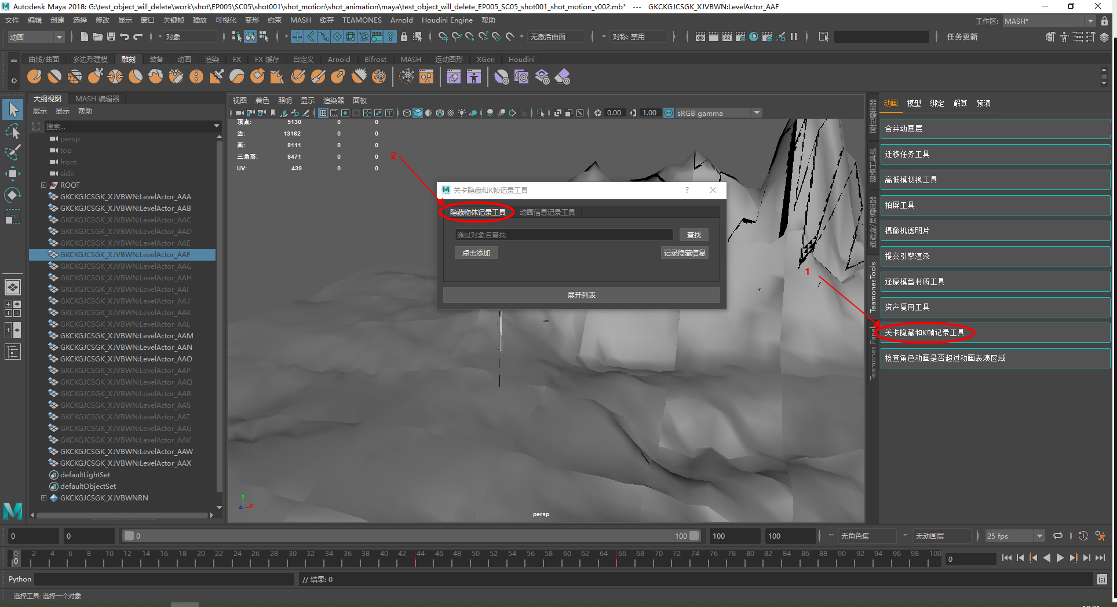Screen dimensions: 1117x607
Task: Click the undo arrow in the status line
Action: (125, 36)
